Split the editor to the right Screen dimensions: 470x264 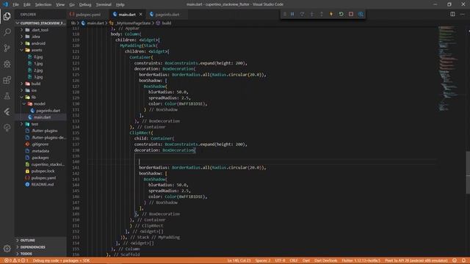point(452,14)
